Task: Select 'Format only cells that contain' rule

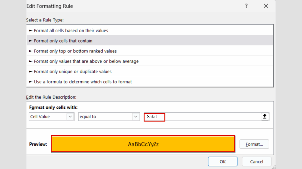Action: [x=63, y=41]
